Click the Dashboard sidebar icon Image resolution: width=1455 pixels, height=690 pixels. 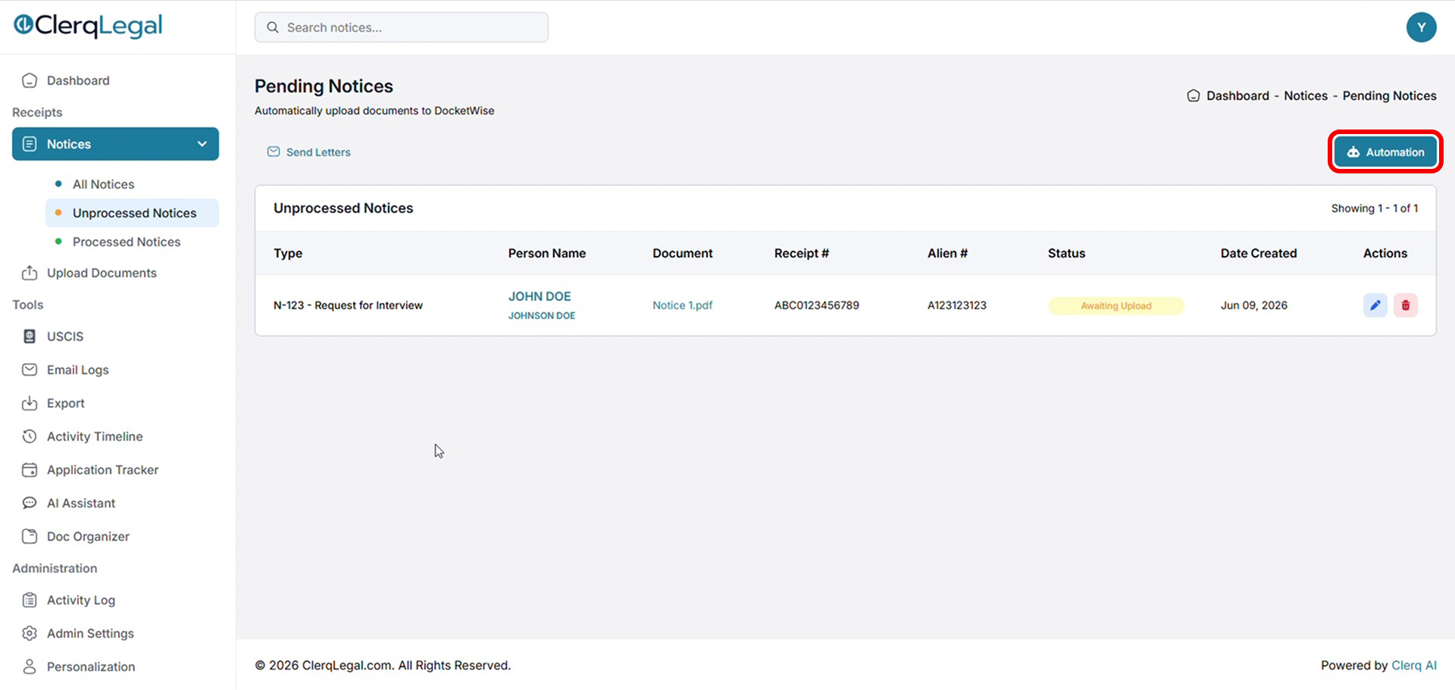pos(30,80)
